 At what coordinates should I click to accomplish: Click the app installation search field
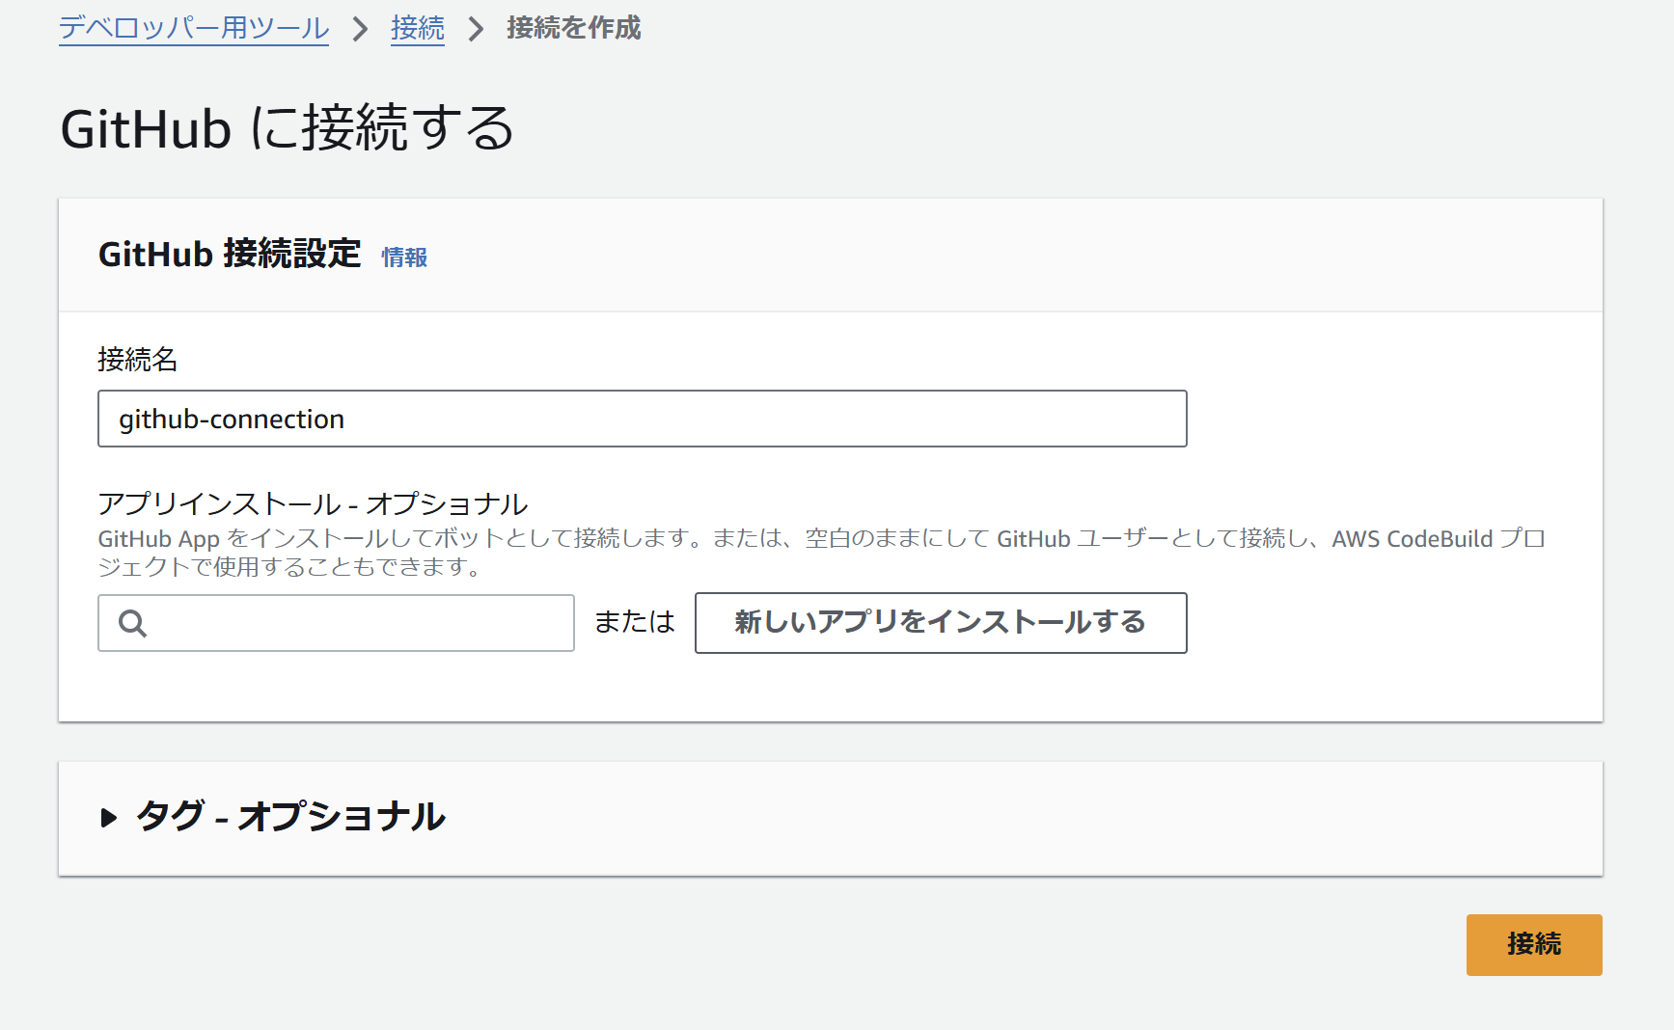tap(336, 623)
